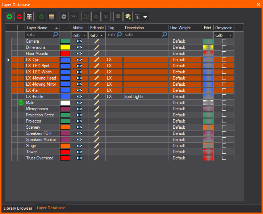Image resolution: width=263 pixels, height=214 pixels.
Task: Click the red delete layer button
Action: 19,17
